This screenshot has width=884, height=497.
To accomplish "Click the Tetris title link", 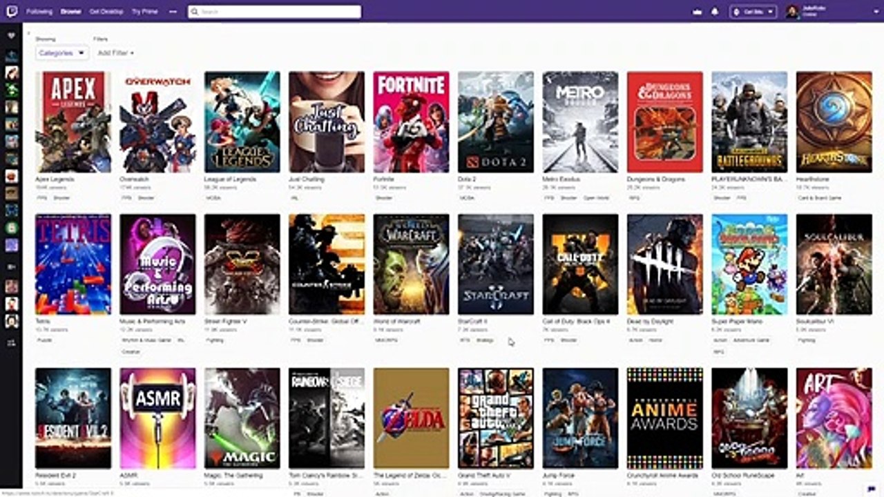I will click(x=42, y=322).
